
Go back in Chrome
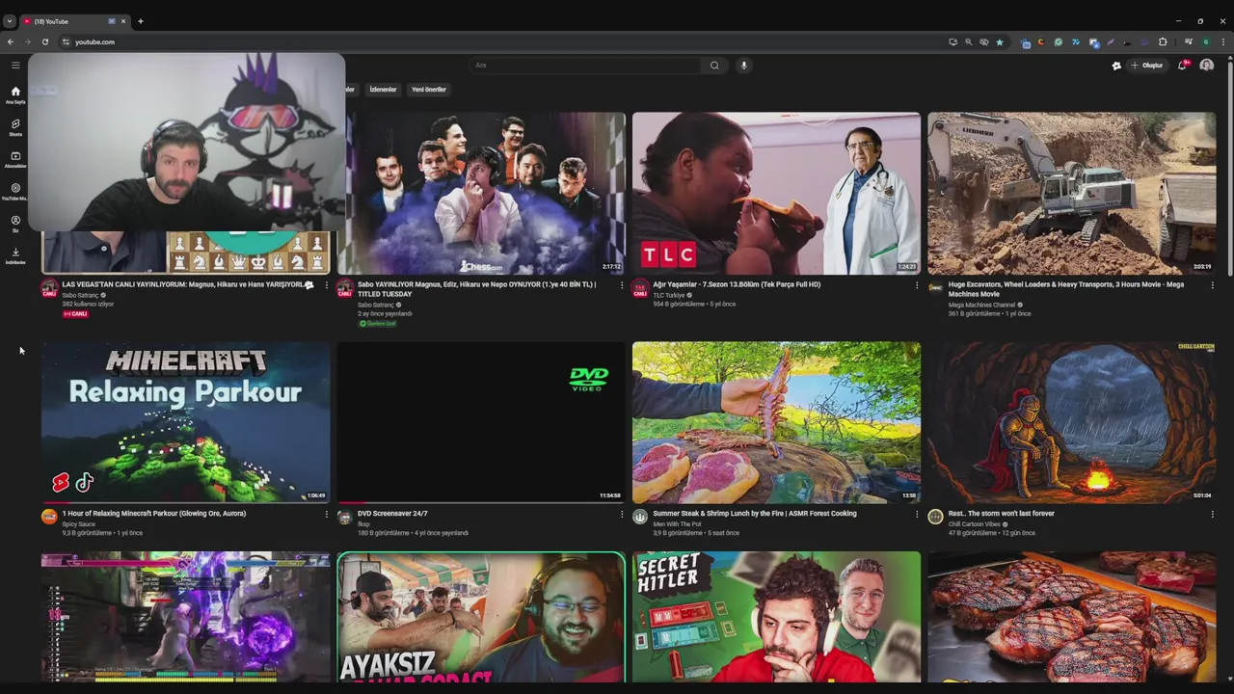(11, 41)
